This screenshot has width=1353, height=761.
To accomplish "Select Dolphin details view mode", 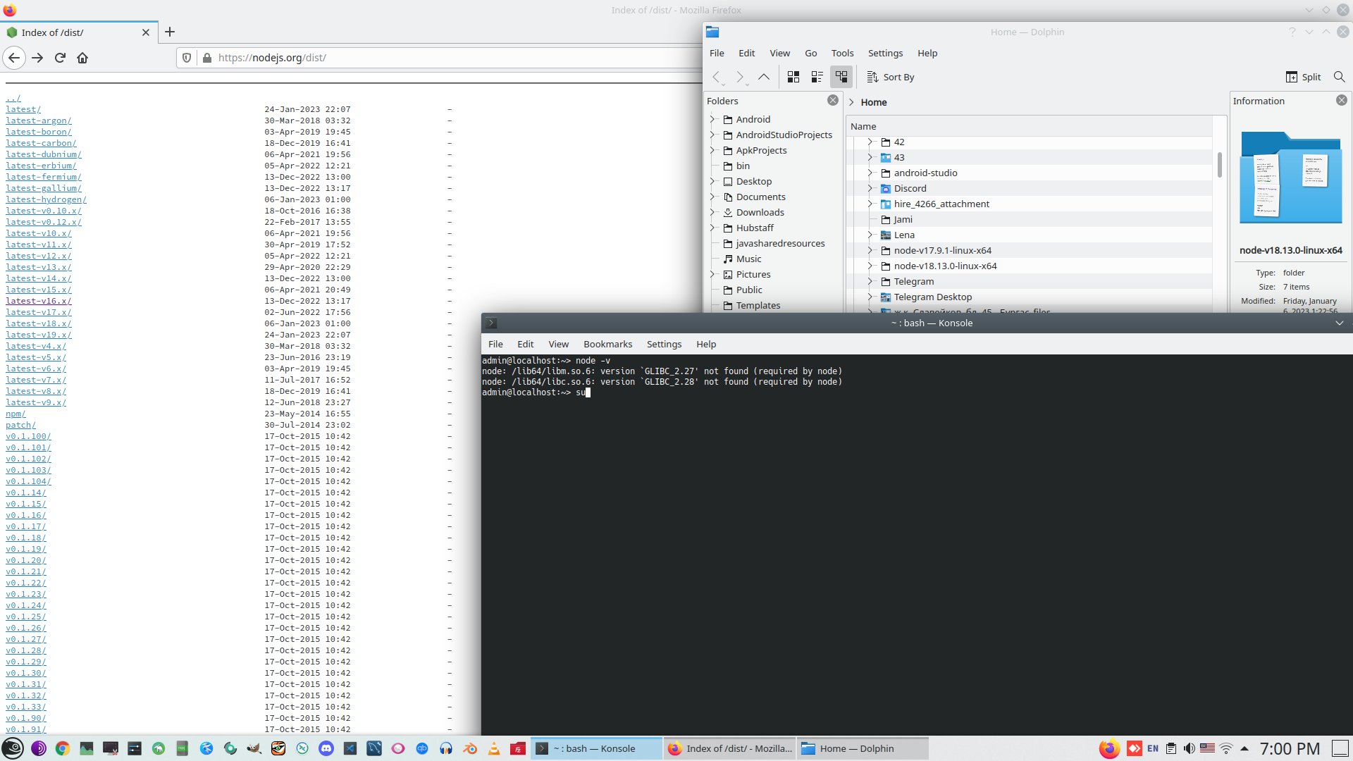I will (841, 77).
